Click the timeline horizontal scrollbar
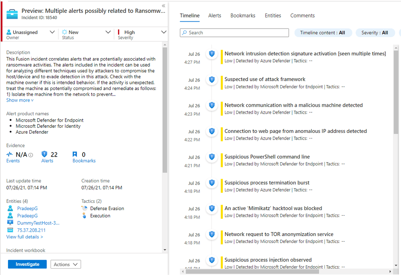Screen dimensions: 401x275 click(x=252, y=271)
